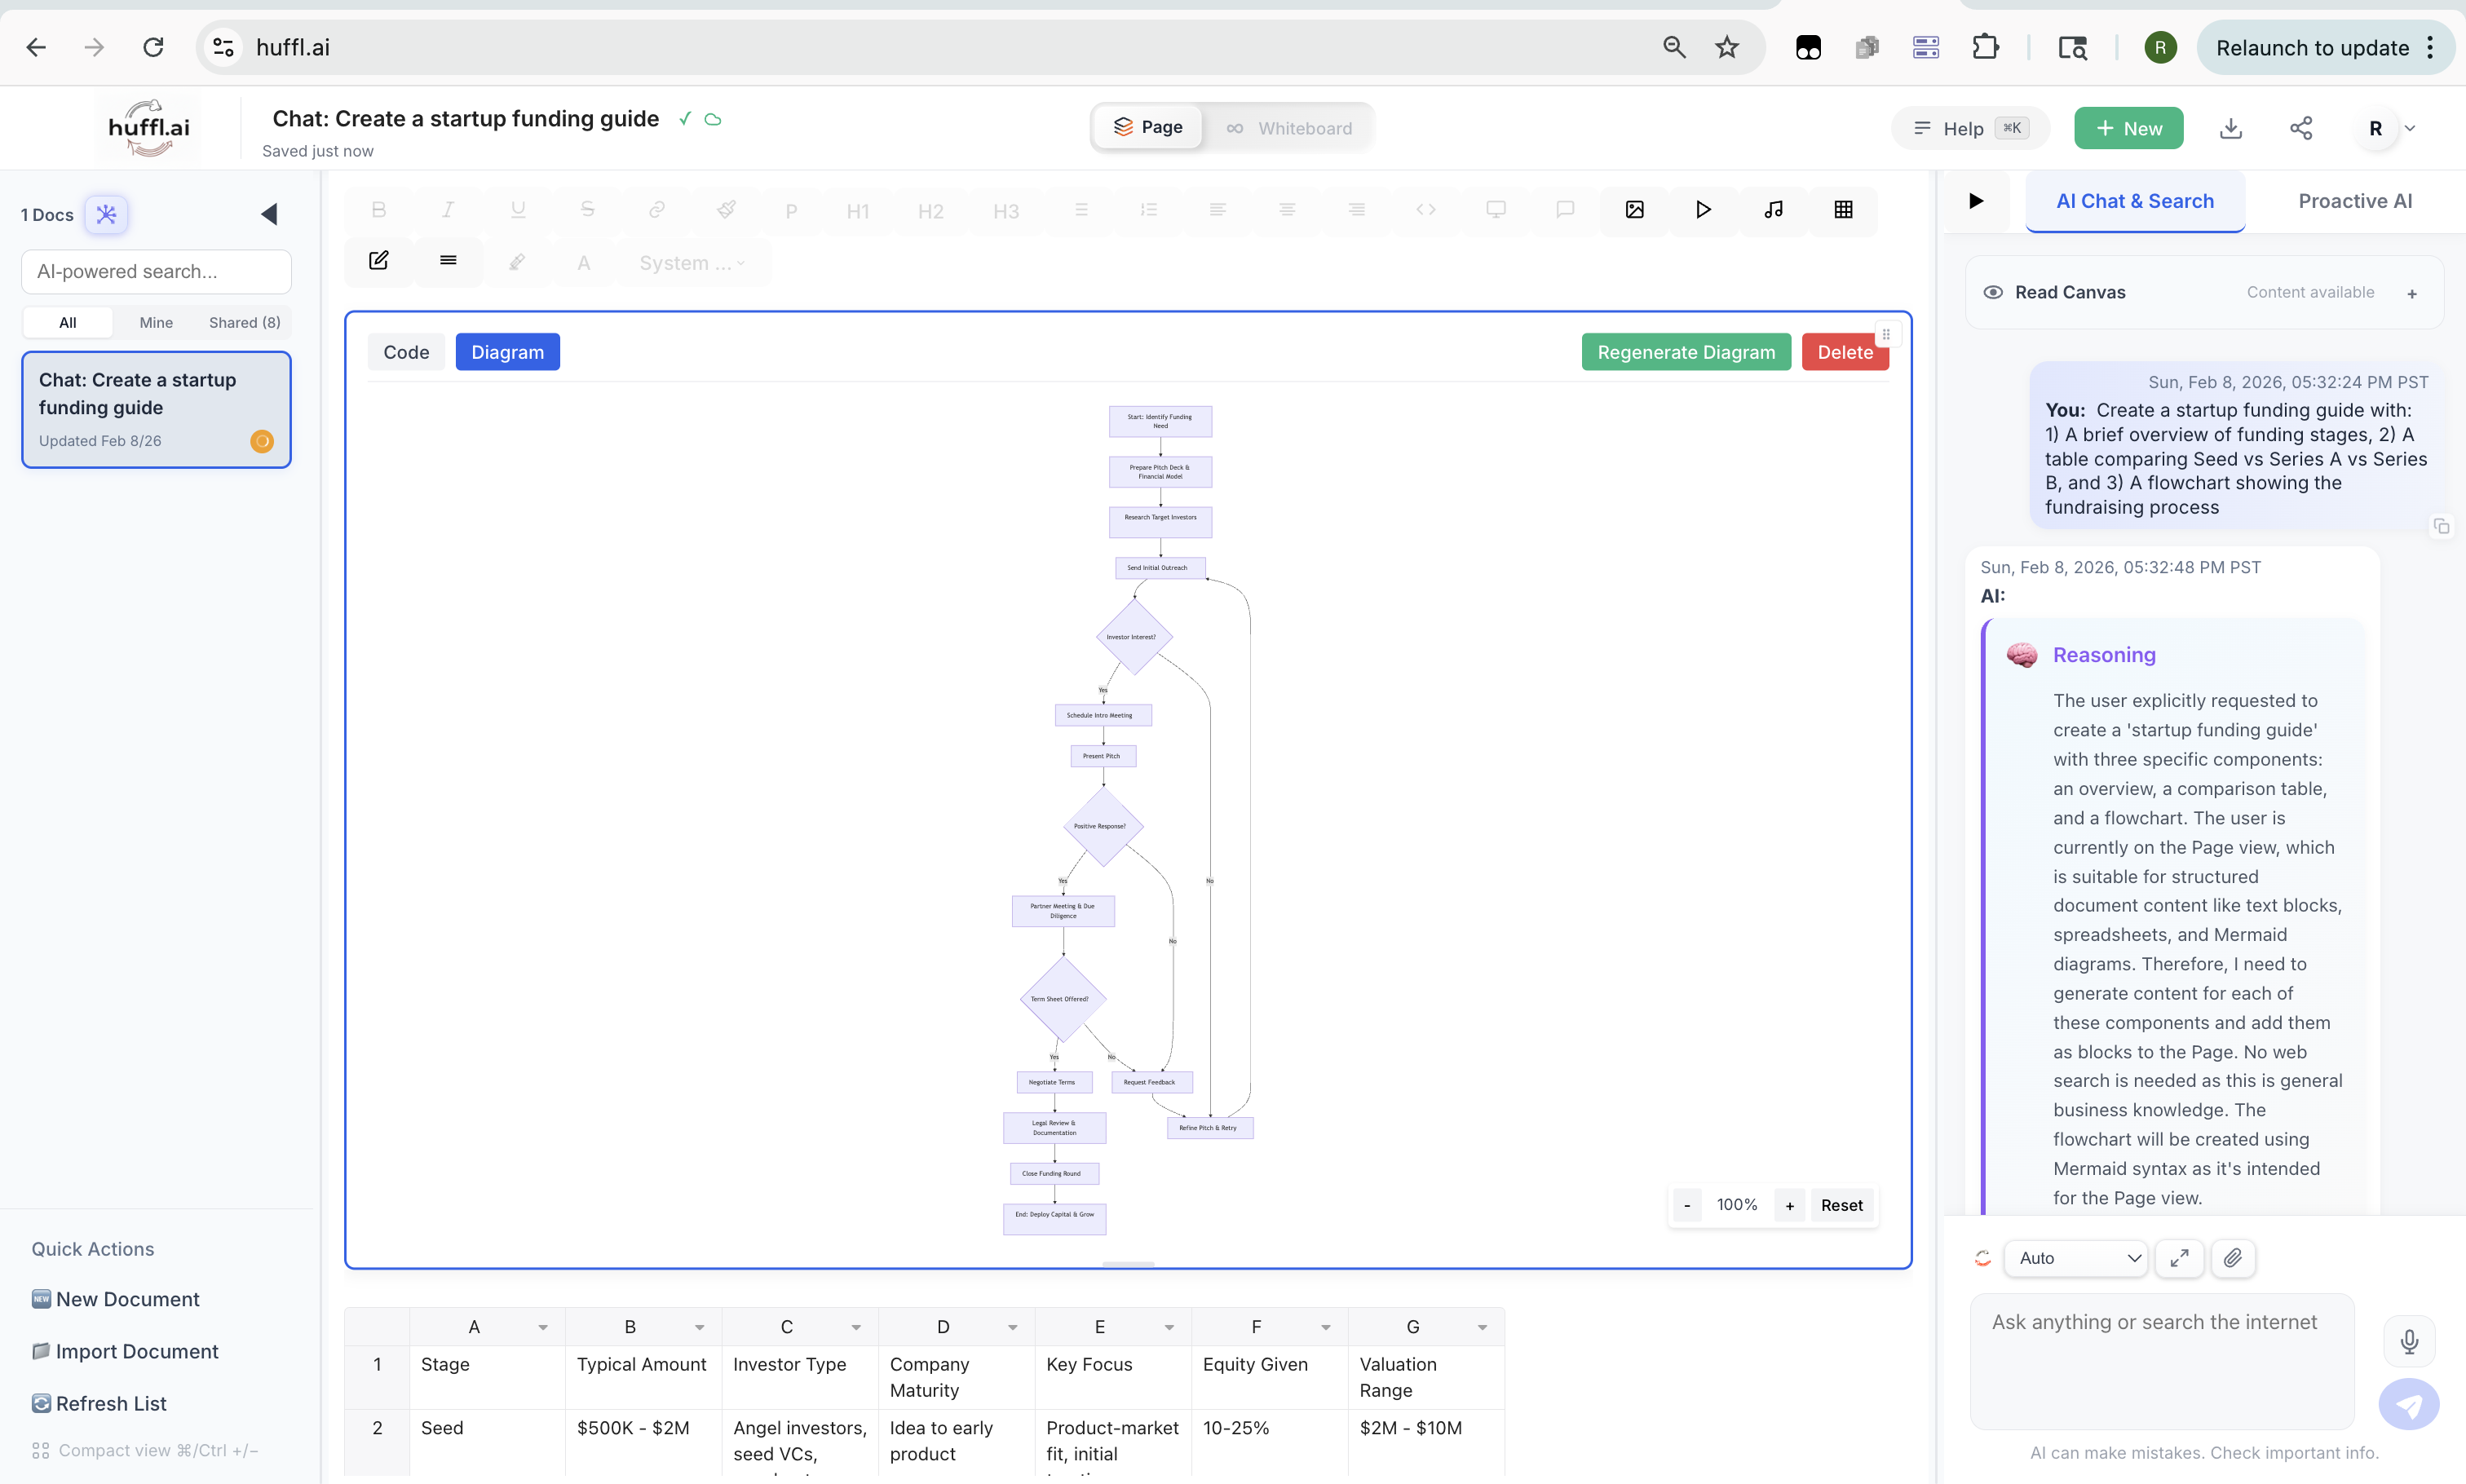2466x1484 pixels.
Task: Click the insert image toolbar icon
Action: tap(1634, 209)
